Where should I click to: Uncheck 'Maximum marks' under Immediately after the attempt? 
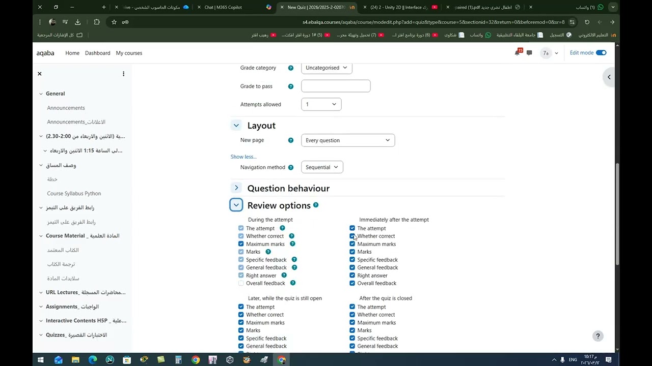352,244
